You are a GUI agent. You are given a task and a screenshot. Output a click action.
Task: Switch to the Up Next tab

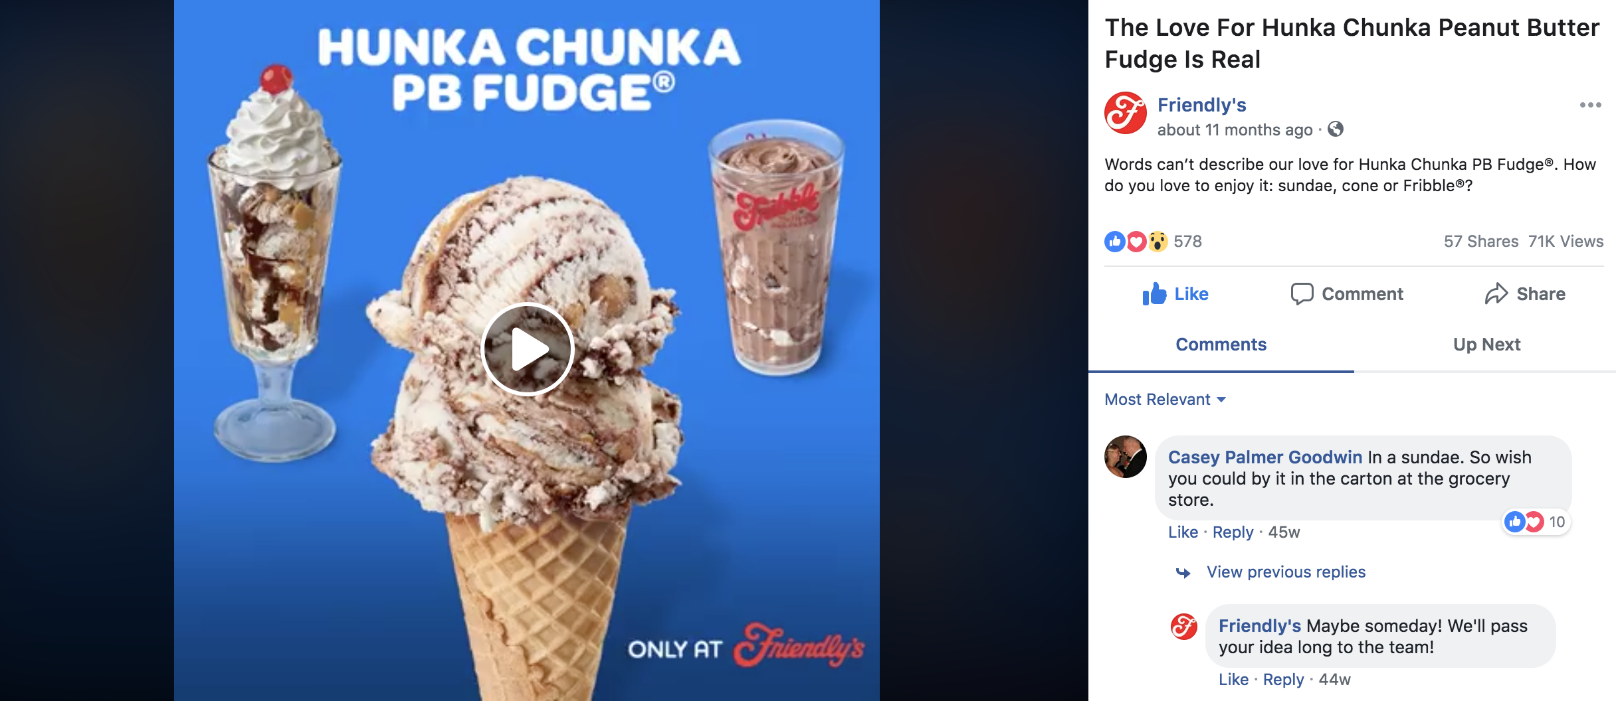[1486, 344]
